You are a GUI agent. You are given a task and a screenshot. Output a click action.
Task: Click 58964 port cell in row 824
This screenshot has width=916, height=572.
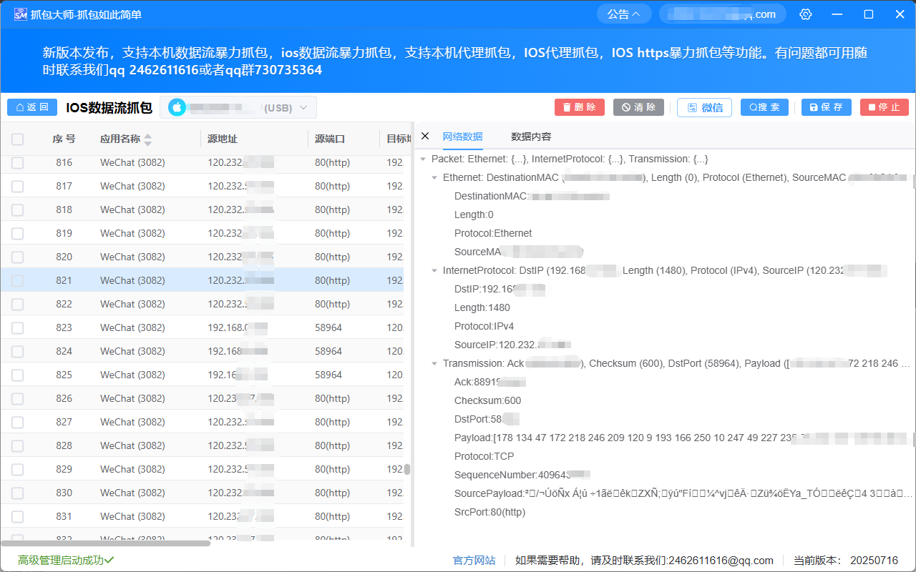tap(328, 351)
